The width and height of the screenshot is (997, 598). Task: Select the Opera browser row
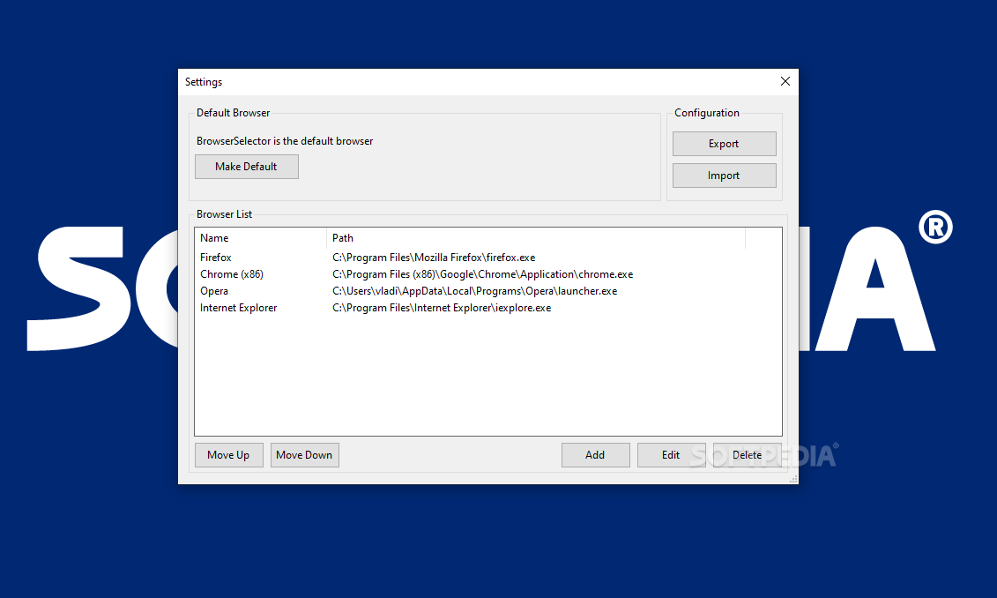(487, 291)
